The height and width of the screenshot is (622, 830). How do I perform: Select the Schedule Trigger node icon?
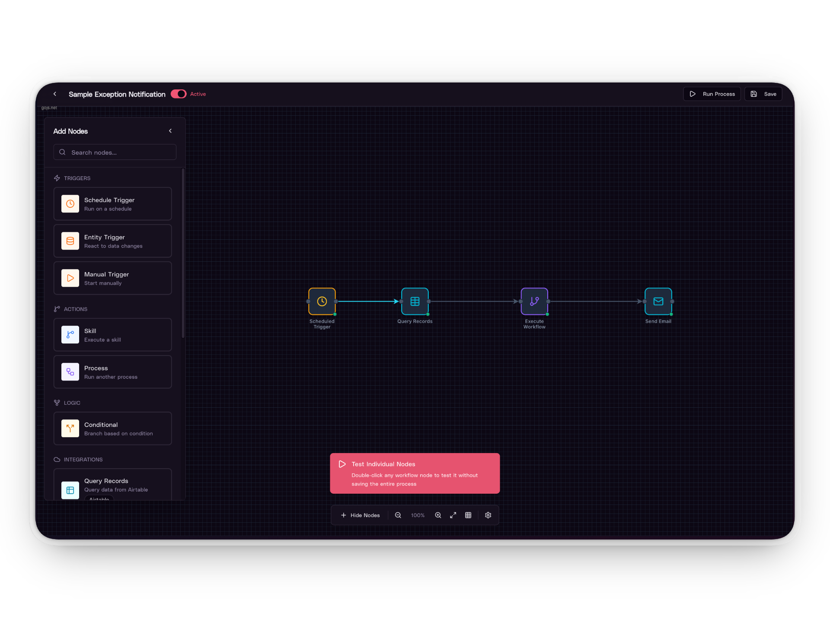[70, 203]
